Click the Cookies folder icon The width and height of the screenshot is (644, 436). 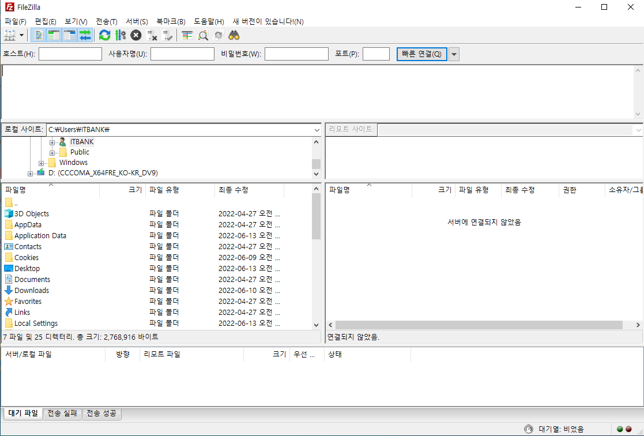click(9, 257)
